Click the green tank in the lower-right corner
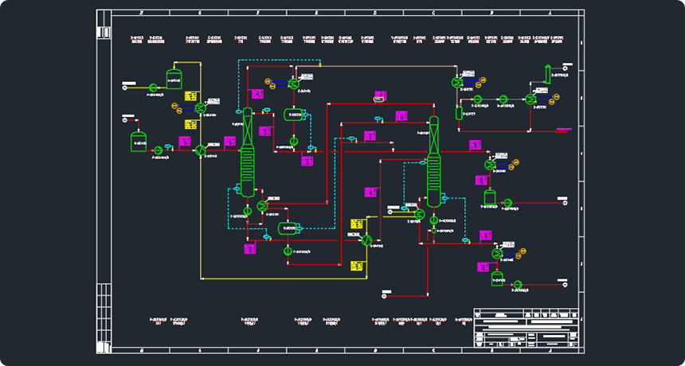This screenshot has height=366, width=685. 497,278
